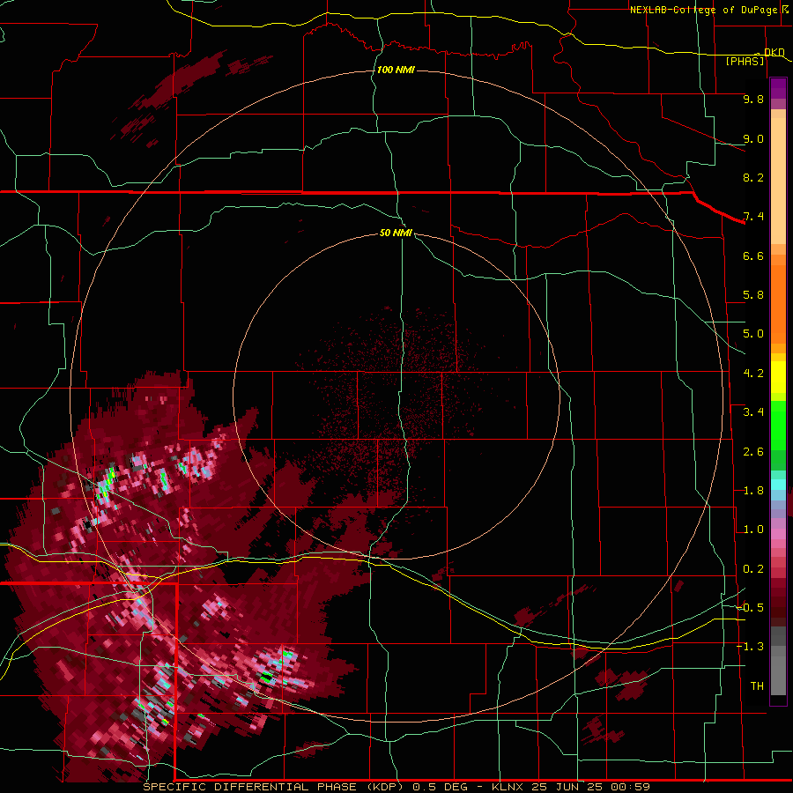
Task: Pick the peach band of the color bar
Action: tap(778, 181)
